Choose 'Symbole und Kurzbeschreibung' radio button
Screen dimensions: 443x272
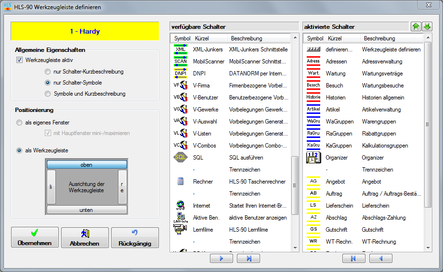(x=47, y=94)
